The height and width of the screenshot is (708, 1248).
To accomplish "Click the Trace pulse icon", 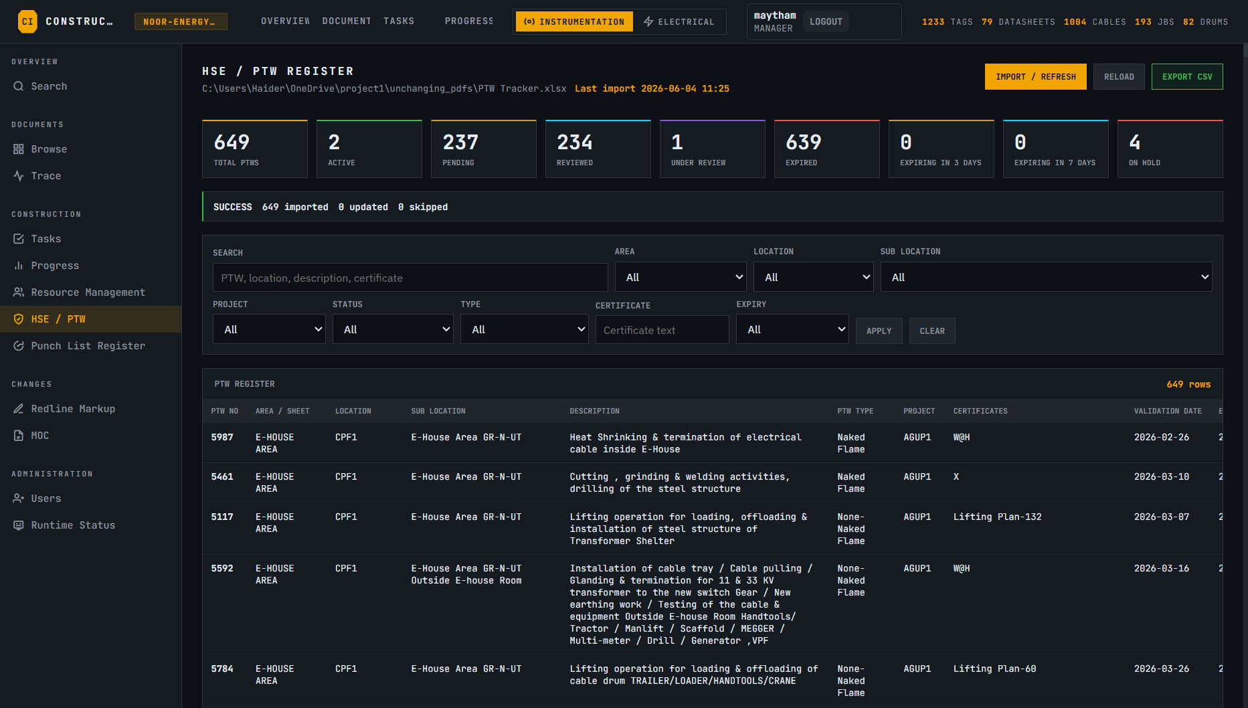I will (19, 176).
